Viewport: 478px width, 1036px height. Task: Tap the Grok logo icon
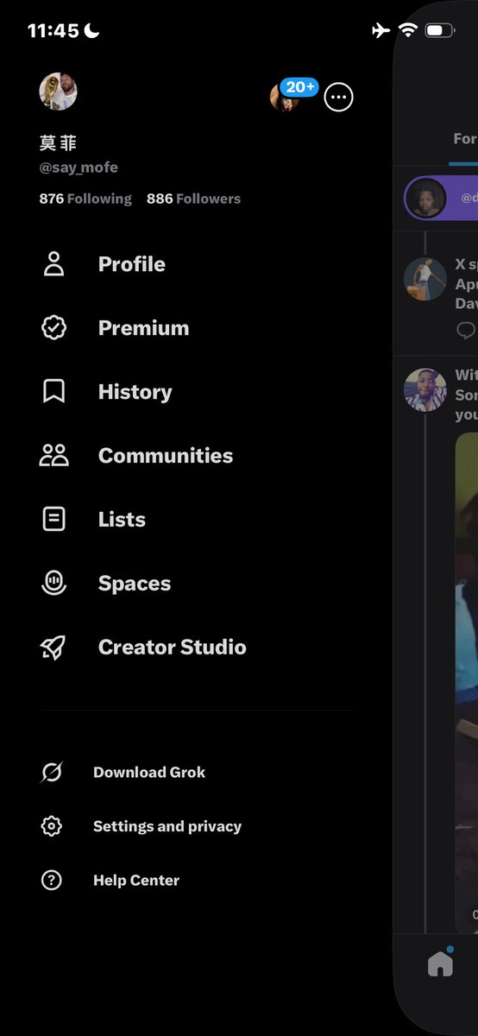pos(52,773)
